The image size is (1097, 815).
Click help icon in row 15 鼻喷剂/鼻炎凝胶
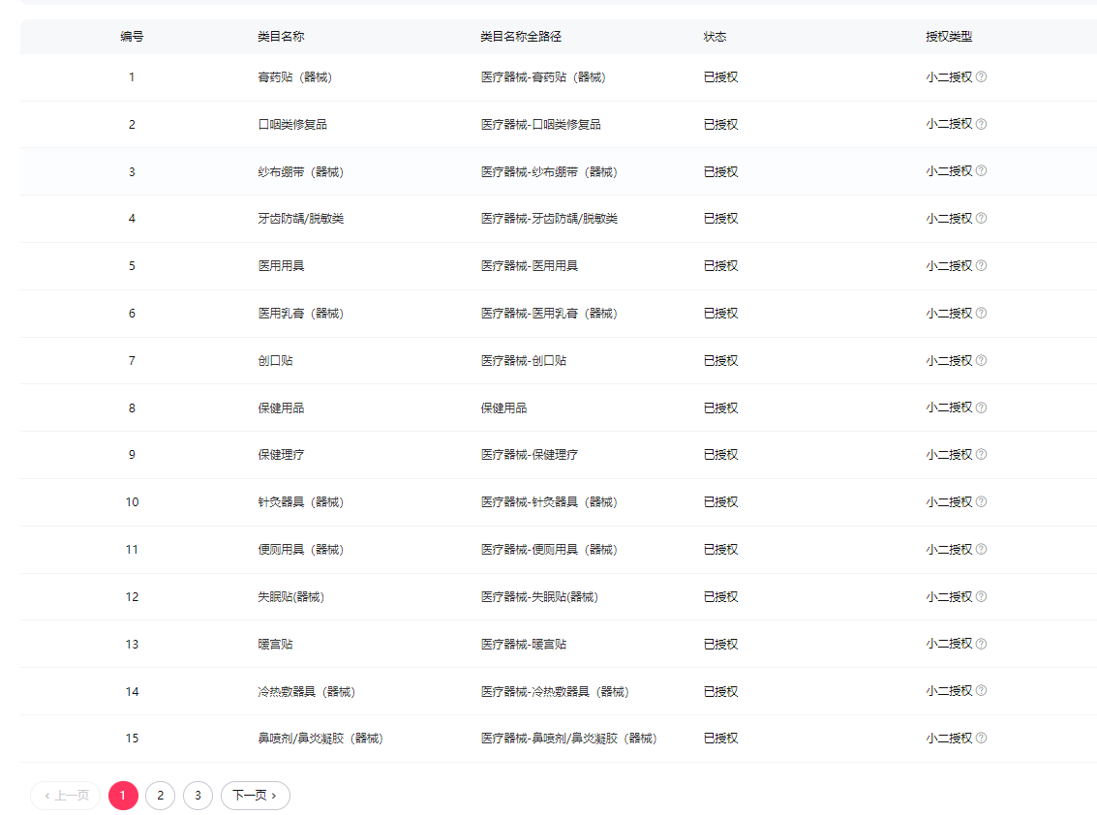pyautogui.click(x=981, y=738)
